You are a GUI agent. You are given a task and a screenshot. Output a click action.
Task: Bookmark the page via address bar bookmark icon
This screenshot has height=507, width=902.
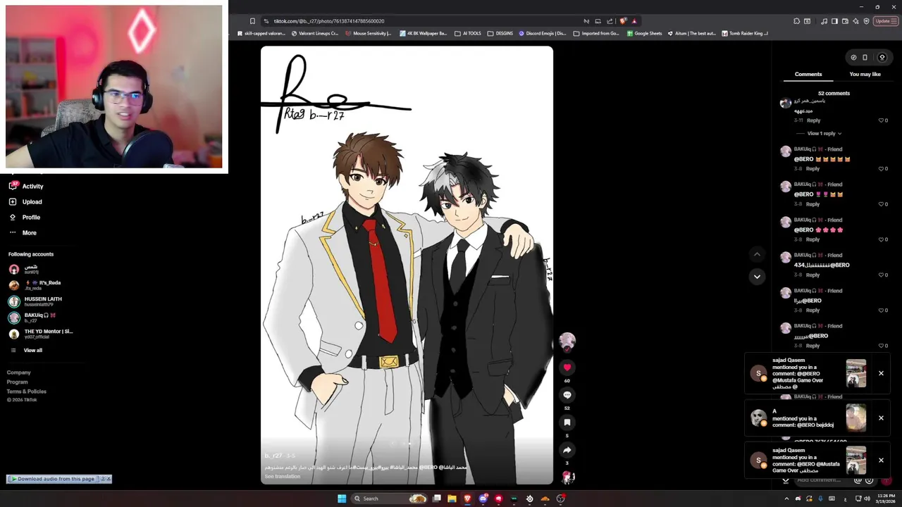click(x=252, y=21)
